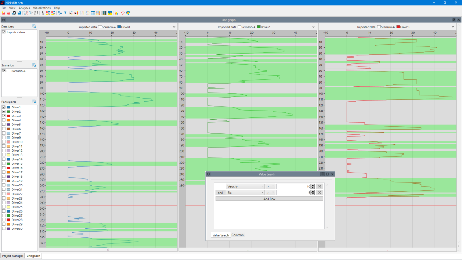Image resolution: width=462 pixels, height=260 pixels.
Task: Open the Velocity variable dropdown
Action: [x=245, y=186]
